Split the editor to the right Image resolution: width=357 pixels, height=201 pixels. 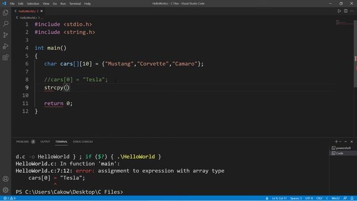tap(346, 11)
